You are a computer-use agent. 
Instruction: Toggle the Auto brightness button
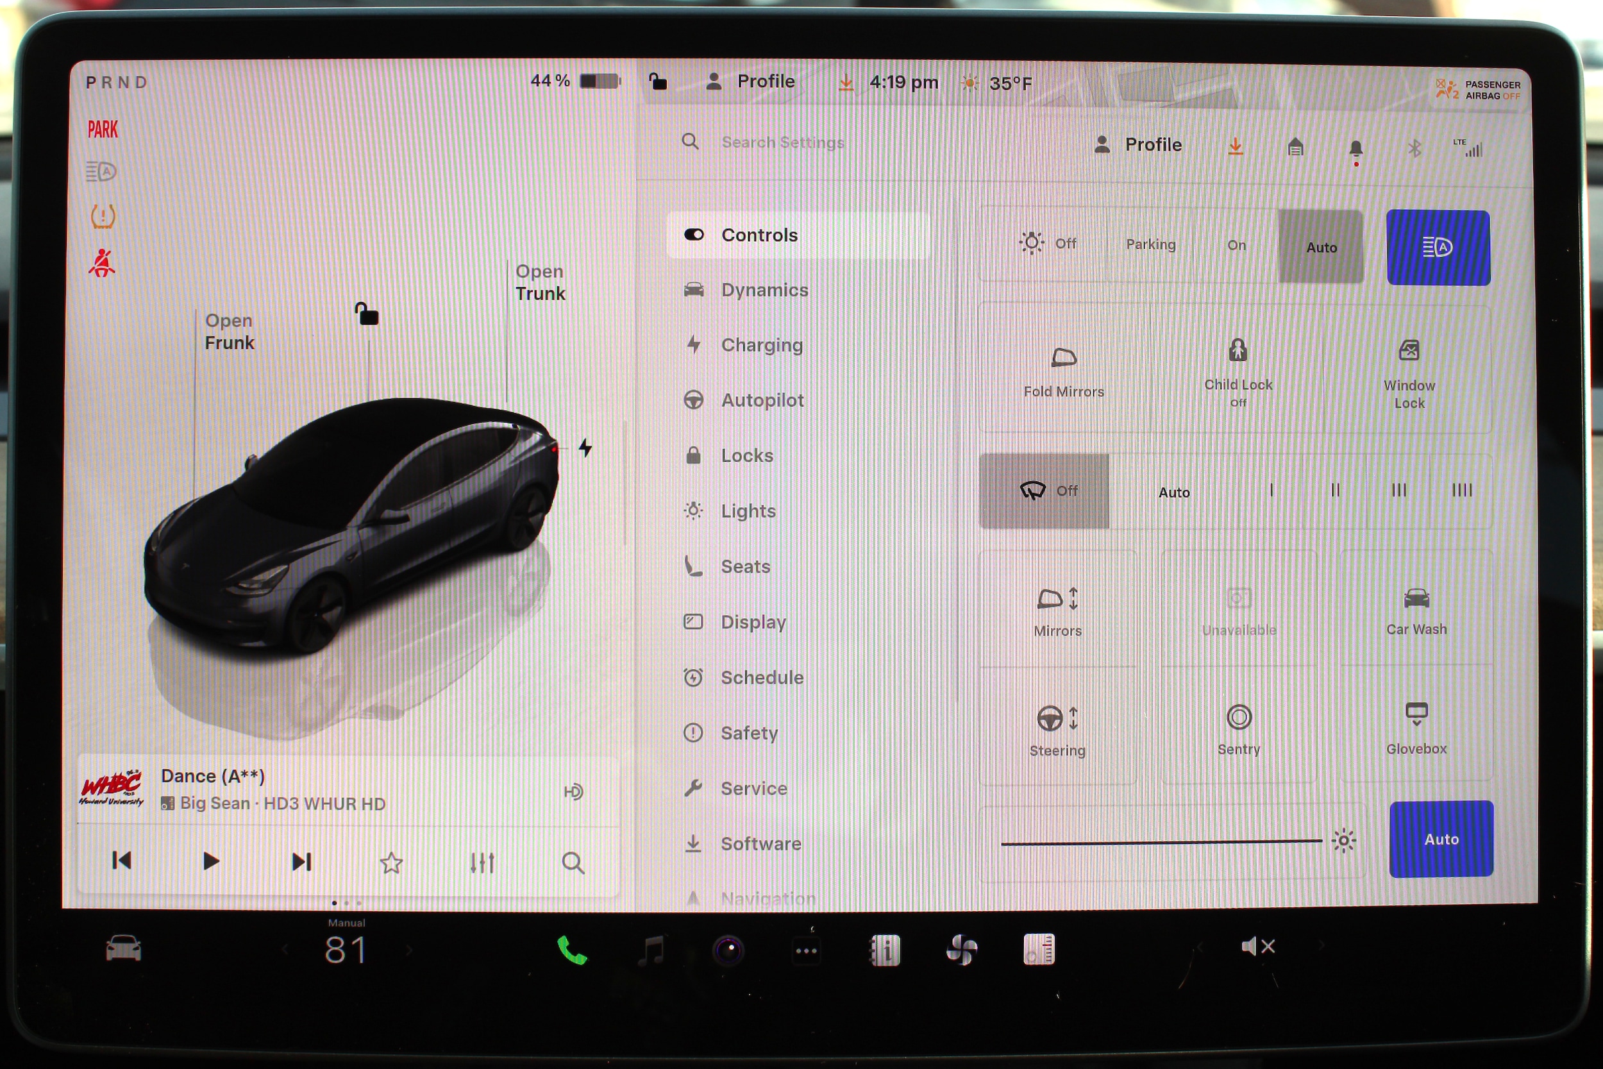1441,839
